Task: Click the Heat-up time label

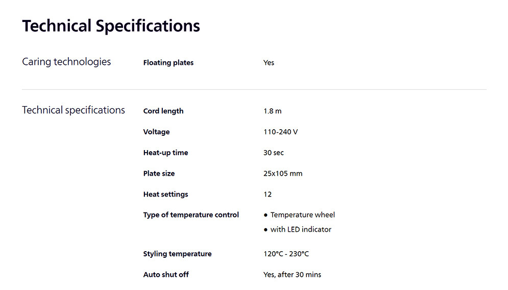Action: click(165, 153)
